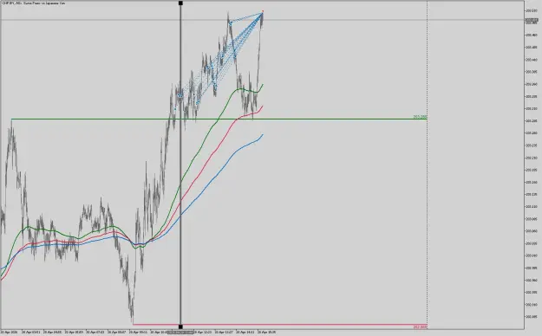Viewport: 542px width, 336px height.
Task: Click the chart symbol title in top-left corner
Action: [x=33, y=3]
